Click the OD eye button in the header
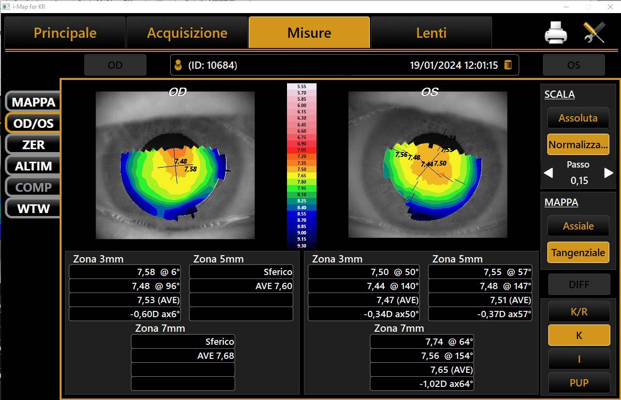This screenshot has width=621, height=400. click(115, 65)
